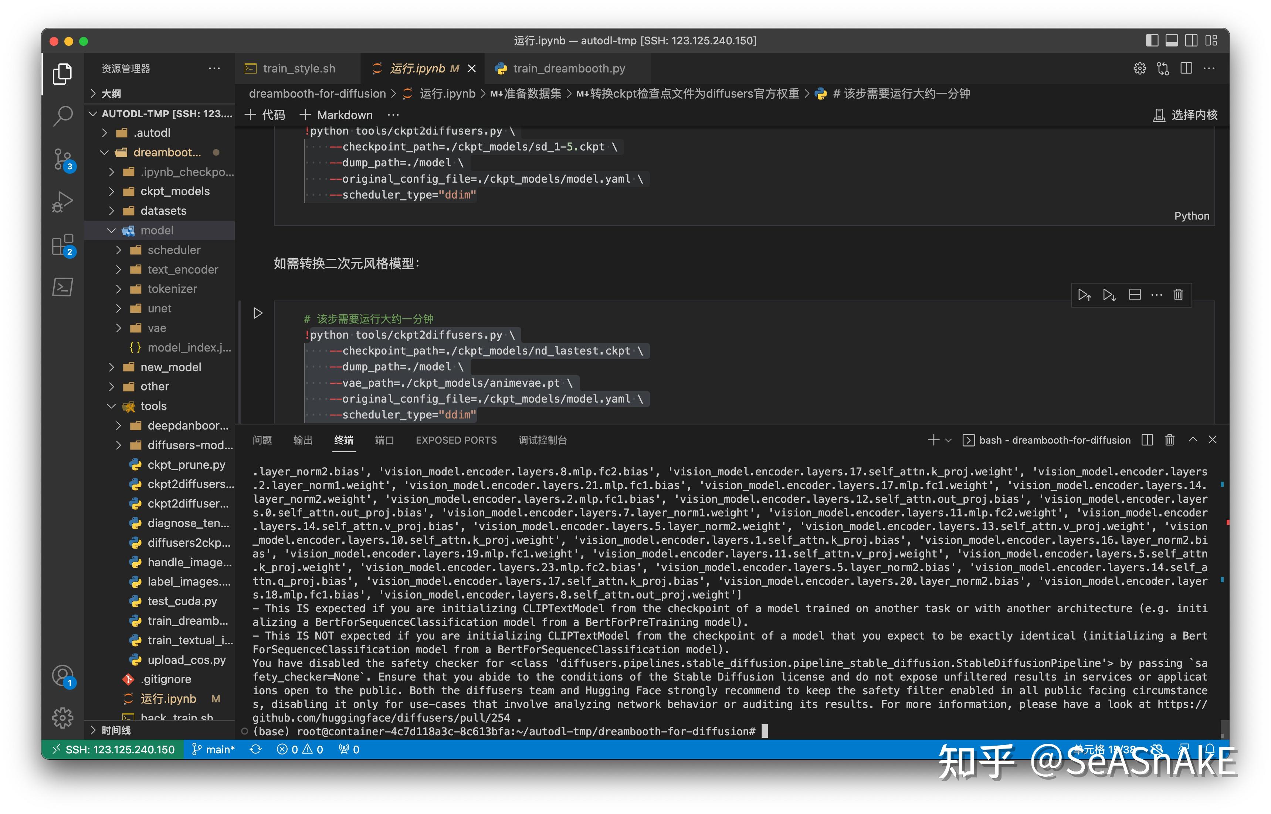Toggle the primary sidebar layout button

tap(1152, 41)
